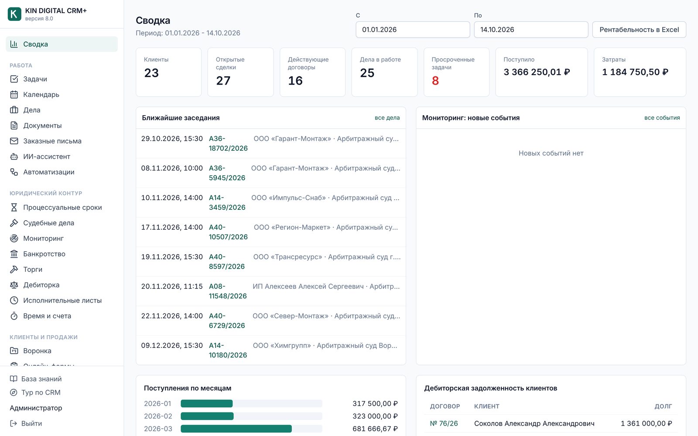Click the Рентабельность в Excel button
Viewport: 698px width, 436px height.
pos(639,30)
